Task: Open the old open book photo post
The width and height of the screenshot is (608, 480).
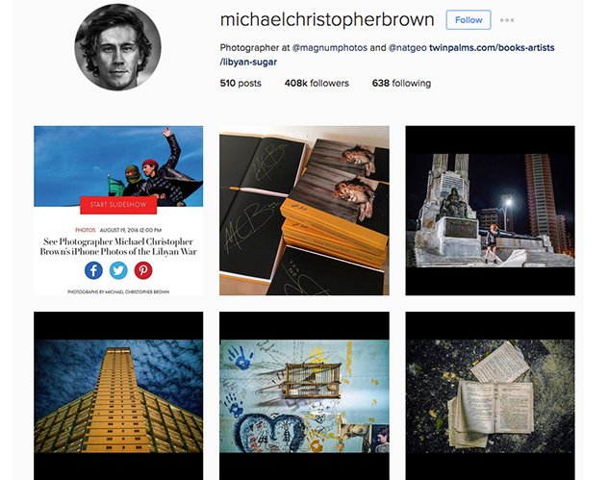Action: 490,396
